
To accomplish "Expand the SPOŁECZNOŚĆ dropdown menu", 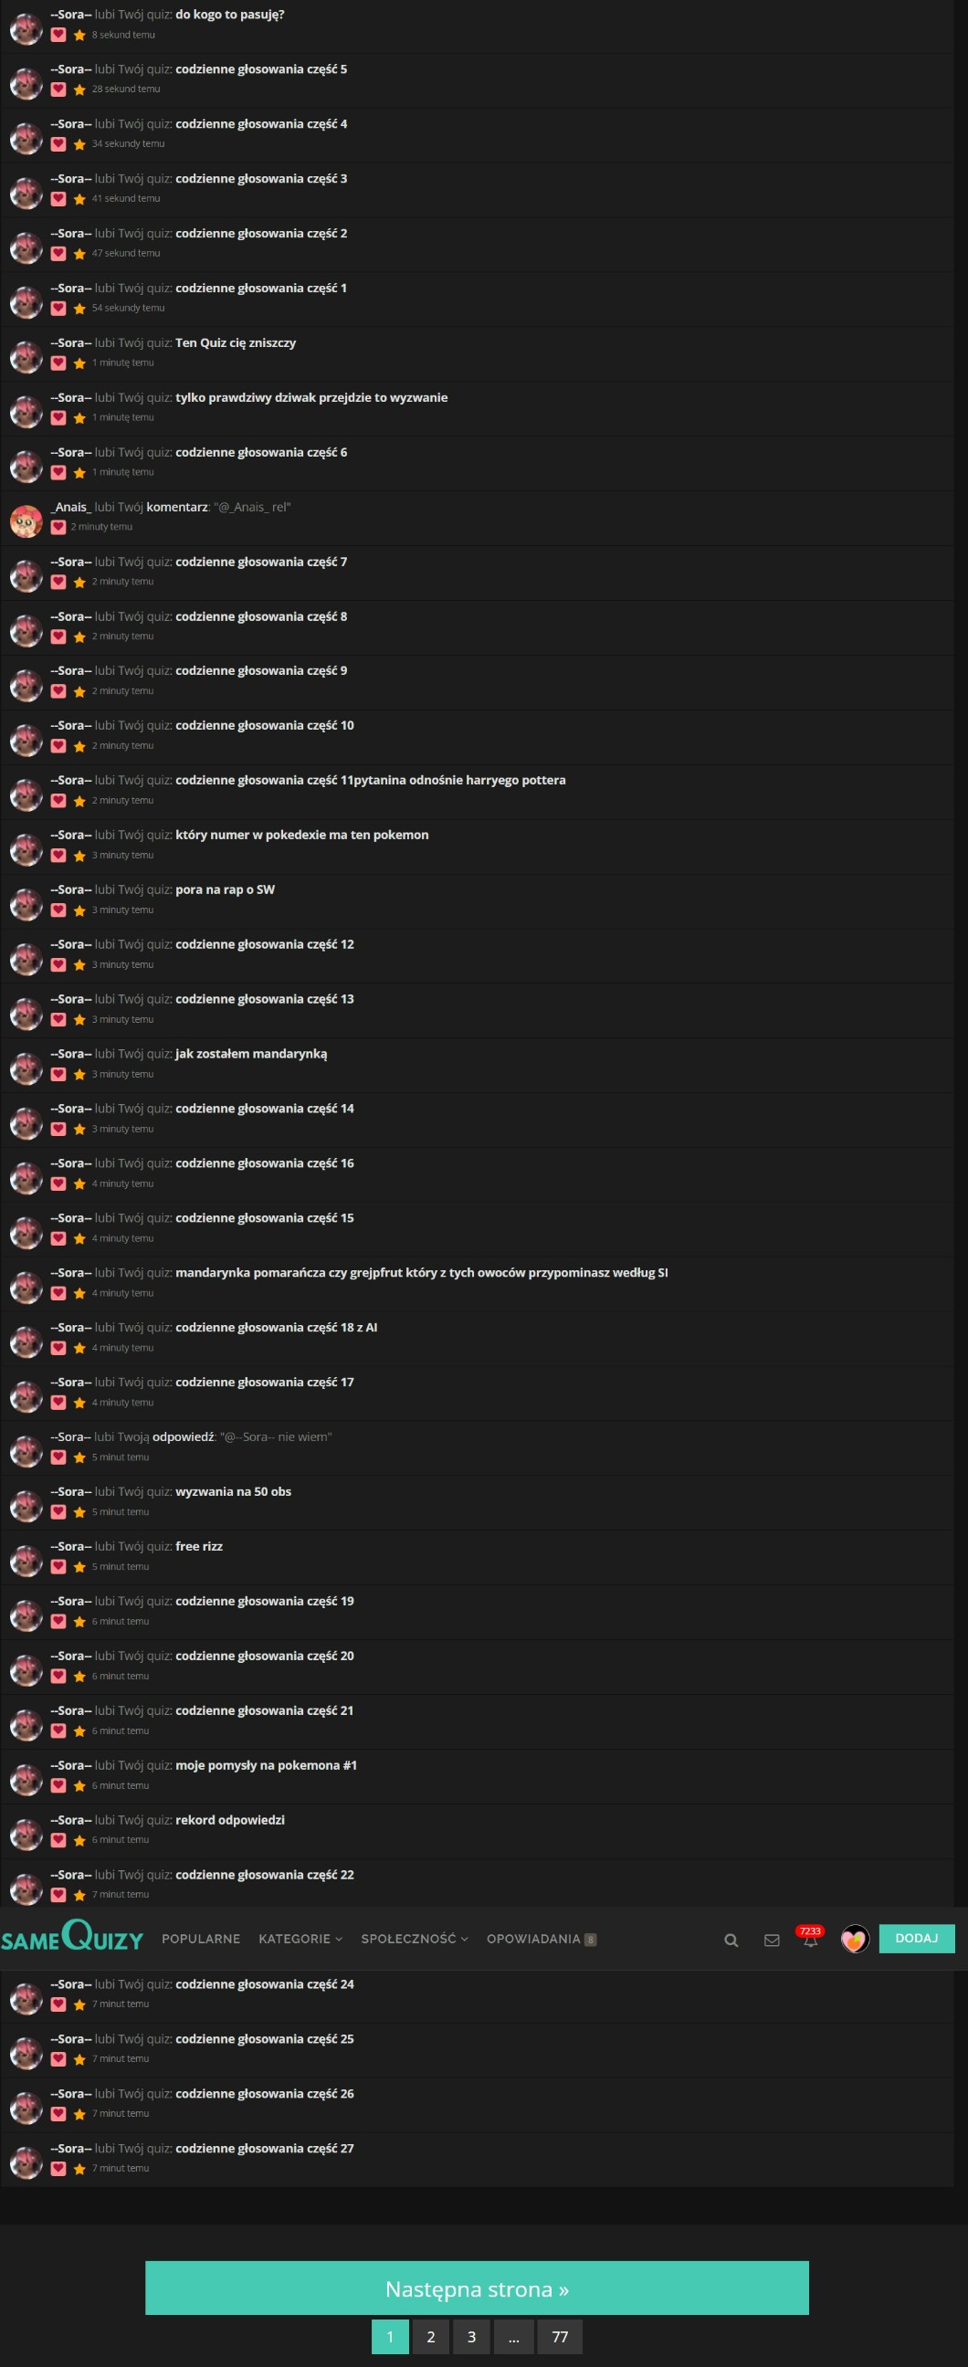I will point(415,1939).
